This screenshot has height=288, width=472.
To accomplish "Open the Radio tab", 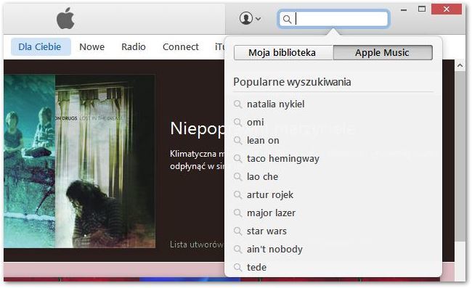I will (x=134, y=46).
